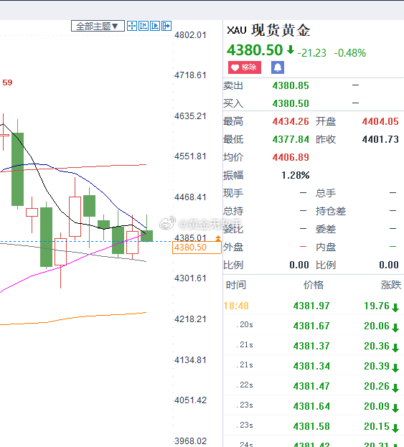Screen dimensions: 404x447
Task: Click the 最高 value 4434.26
Action: [x=291, y=121]
